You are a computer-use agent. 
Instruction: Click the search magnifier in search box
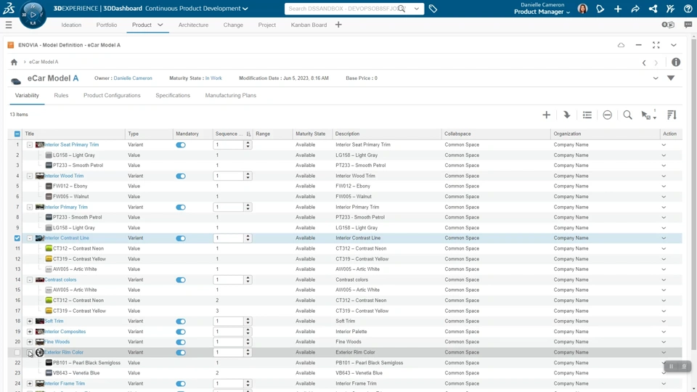tap(402, 9)
